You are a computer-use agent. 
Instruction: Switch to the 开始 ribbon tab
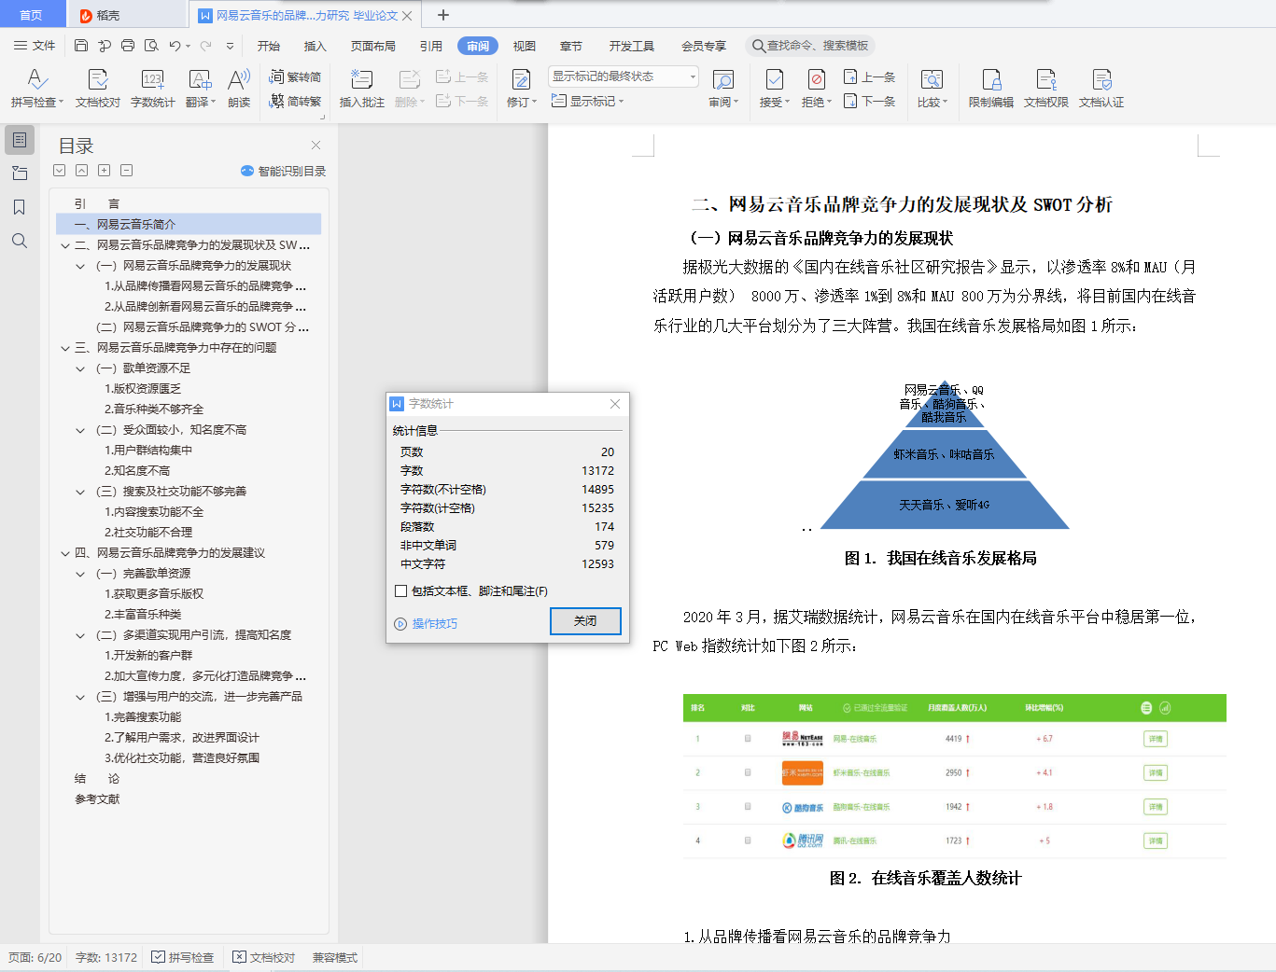click(269, 46)
